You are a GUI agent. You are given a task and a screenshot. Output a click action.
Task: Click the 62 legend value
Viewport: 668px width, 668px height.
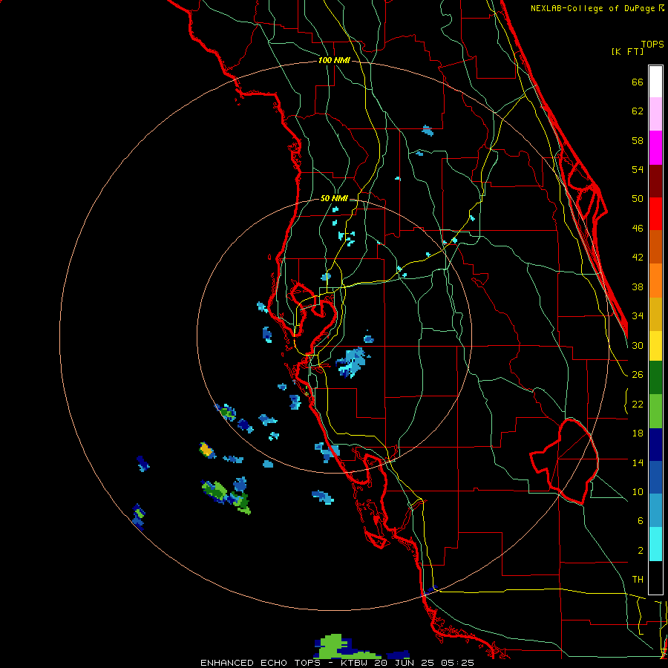(x=638, y=111)
